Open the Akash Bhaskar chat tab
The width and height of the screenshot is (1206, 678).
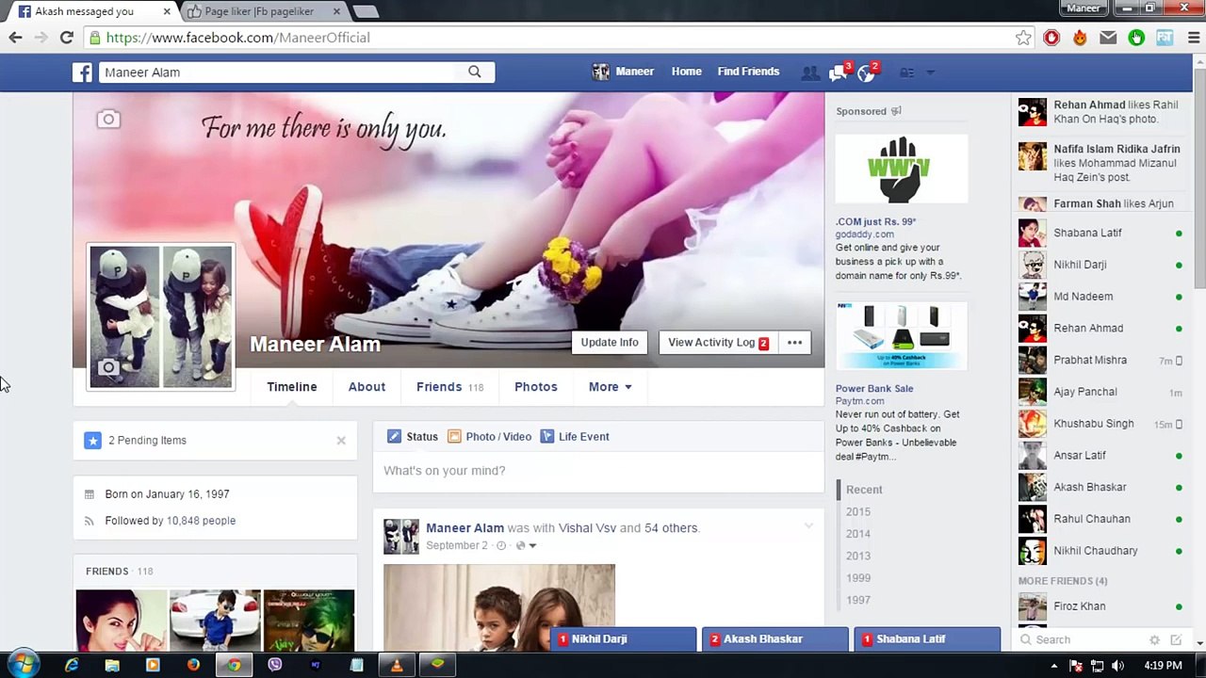click(775, 639)
